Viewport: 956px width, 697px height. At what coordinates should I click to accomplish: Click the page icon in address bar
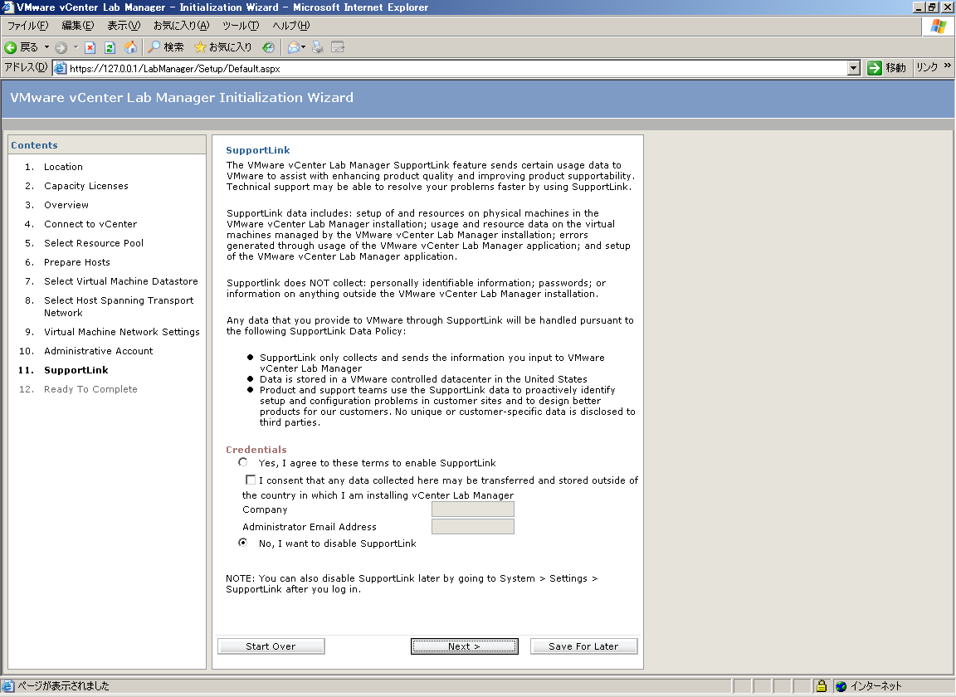pyautogui.click(x=61, y=68)
